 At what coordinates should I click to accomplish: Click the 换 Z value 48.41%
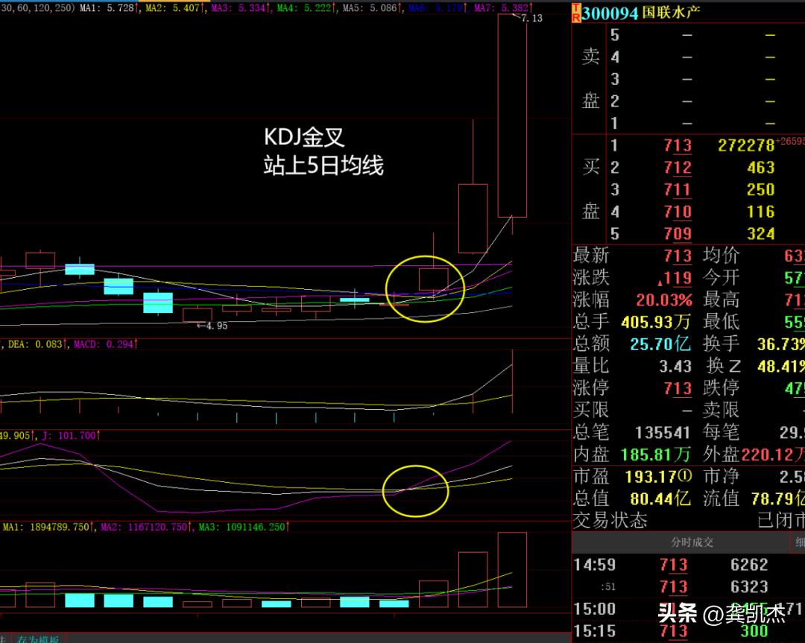coord(781,366)
